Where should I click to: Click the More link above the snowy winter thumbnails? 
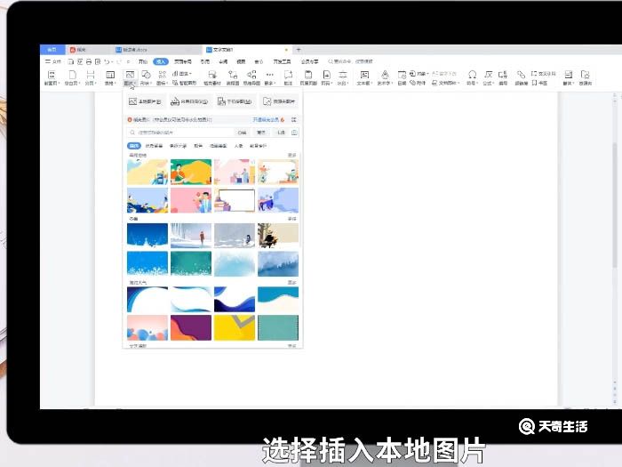(292, 219)
